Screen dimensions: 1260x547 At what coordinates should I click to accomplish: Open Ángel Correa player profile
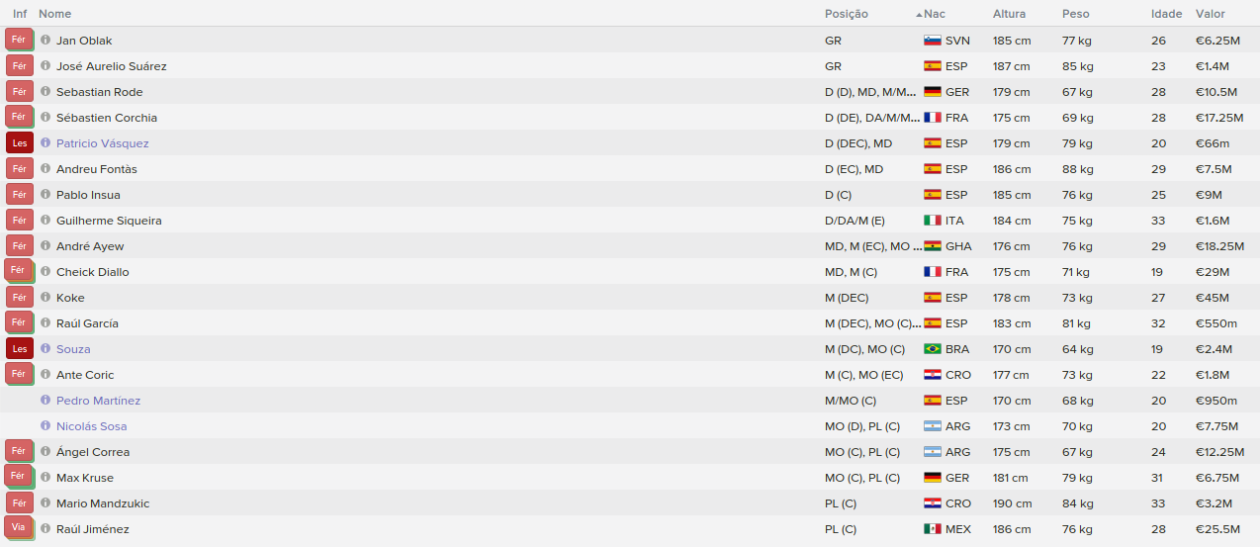[93, 452]
